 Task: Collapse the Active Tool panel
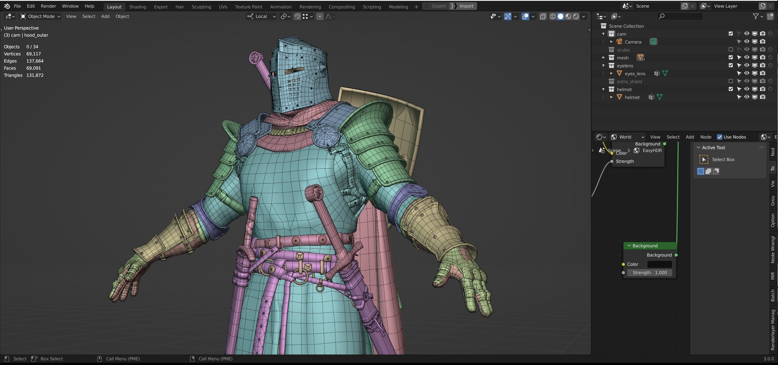point(698,148)
